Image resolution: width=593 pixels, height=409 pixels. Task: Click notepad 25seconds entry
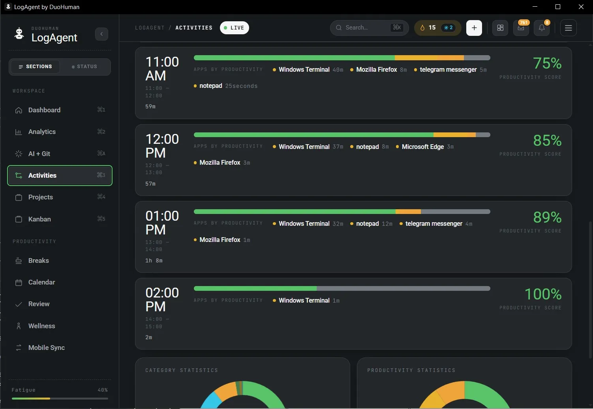coord(225,86)
